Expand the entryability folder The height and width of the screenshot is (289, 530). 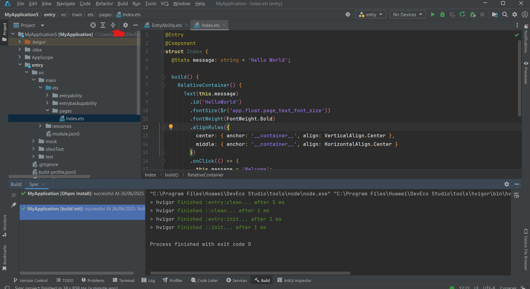(47, 95)
